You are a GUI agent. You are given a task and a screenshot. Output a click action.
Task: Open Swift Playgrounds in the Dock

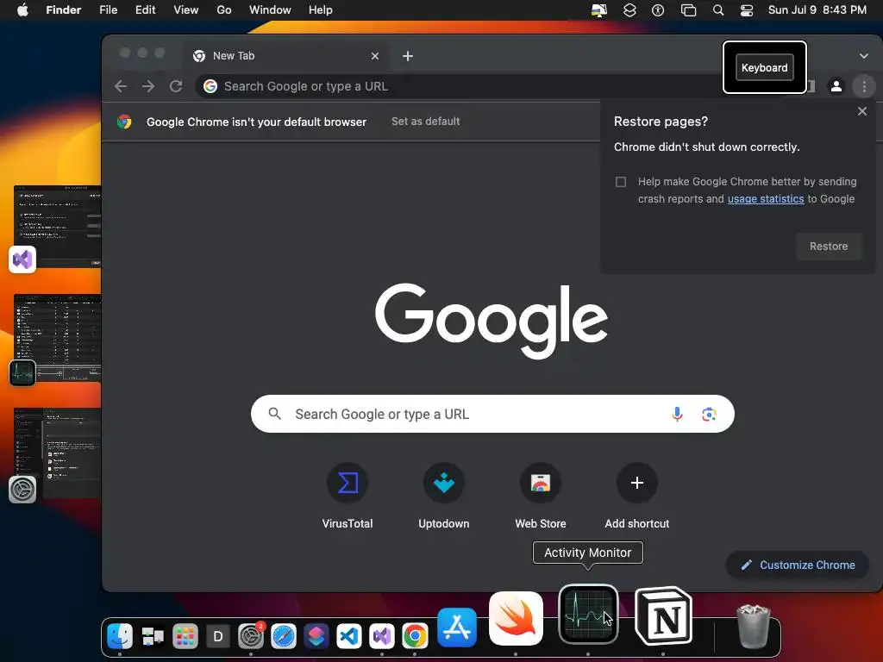pyautogui.click(x=516, y=618)
